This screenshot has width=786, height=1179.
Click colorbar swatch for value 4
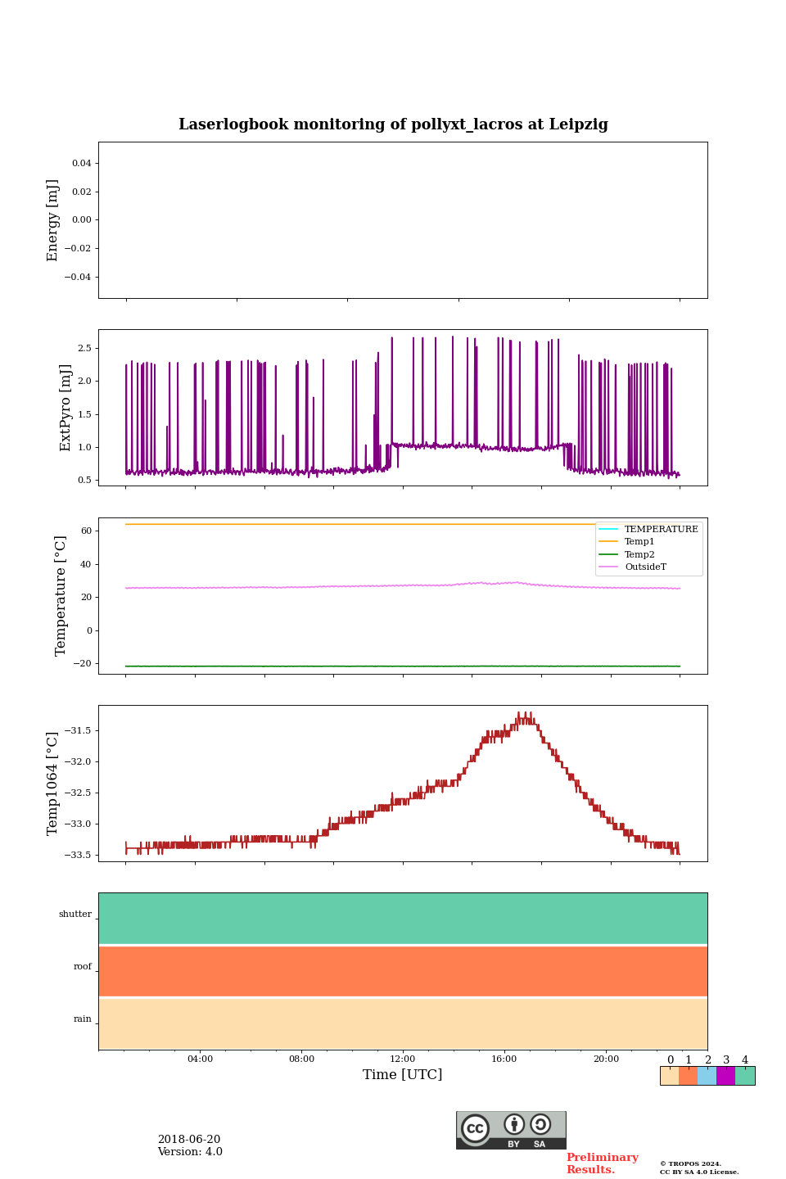tap(745, 1076)
